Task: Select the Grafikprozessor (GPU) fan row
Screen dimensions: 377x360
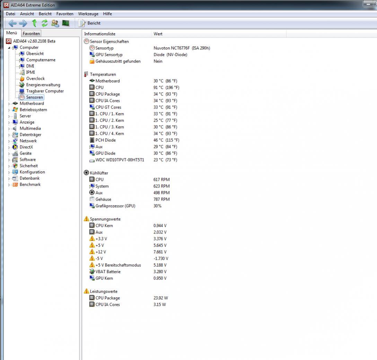Action: click(x=125, y=206)
